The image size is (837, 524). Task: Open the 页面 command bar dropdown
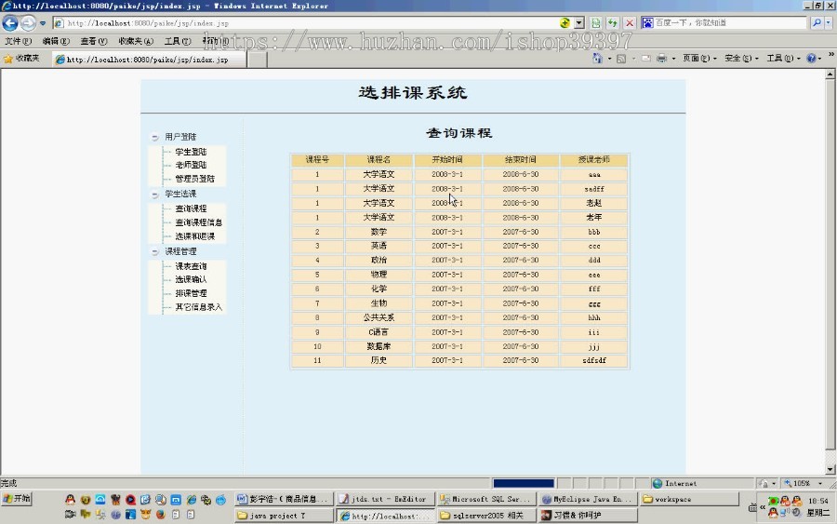pos(699,59)
